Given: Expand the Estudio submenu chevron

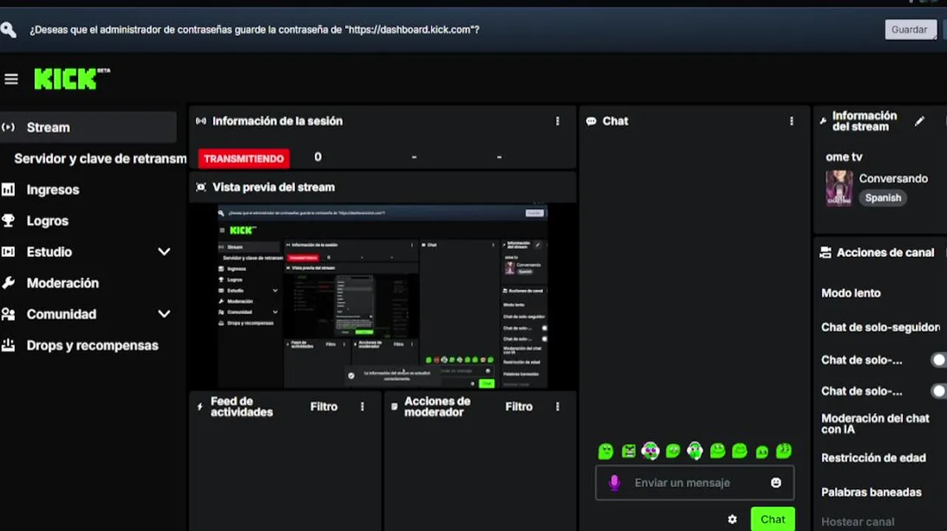Looking at the screenshot, I should pos(164,251).
